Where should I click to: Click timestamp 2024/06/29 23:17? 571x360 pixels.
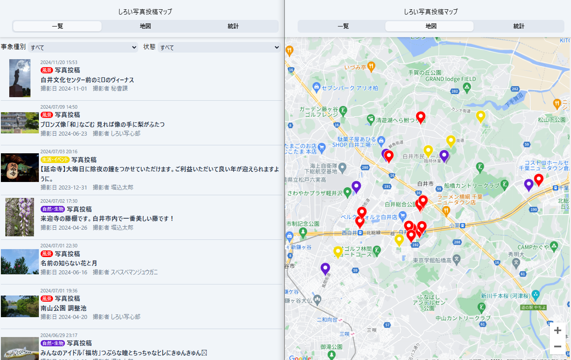59,335
